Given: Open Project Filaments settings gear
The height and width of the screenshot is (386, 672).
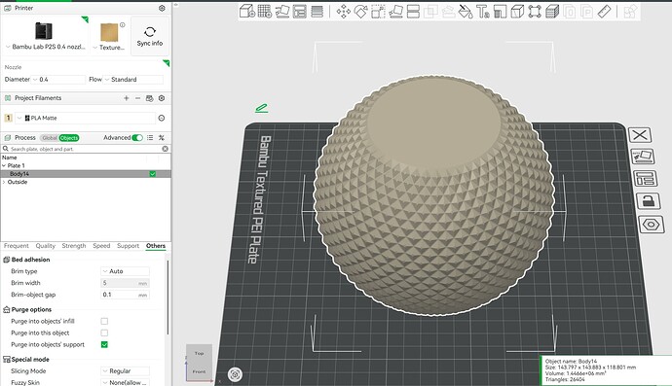Looking at the screenshot, I should (162, 98).
